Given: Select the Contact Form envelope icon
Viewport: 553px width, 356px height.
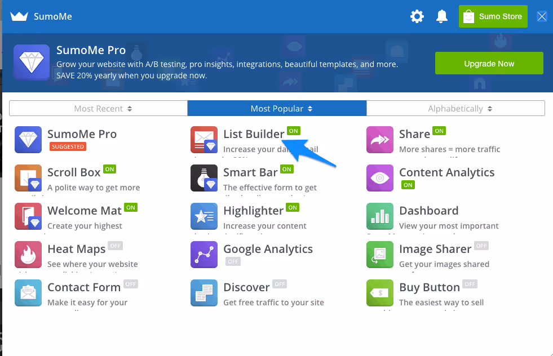Looking at the screenshot, I should (x=28, y=292).
